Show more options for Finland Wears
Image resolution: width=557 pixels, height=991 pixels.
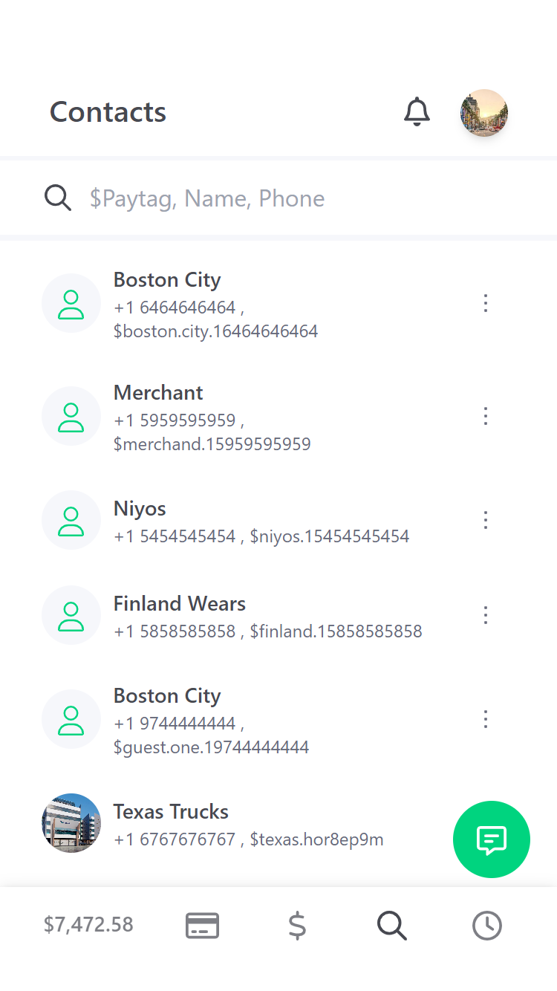(x=485, y=615)
